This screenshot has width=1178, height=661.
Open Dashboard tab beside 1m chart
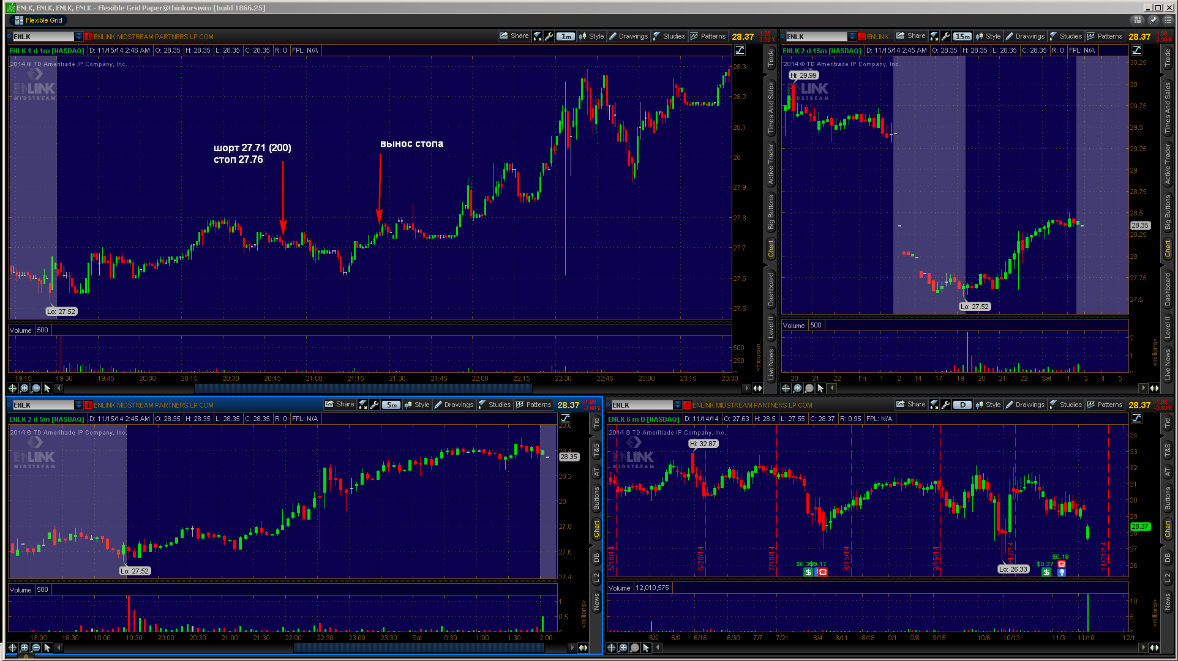coord(771,289)
